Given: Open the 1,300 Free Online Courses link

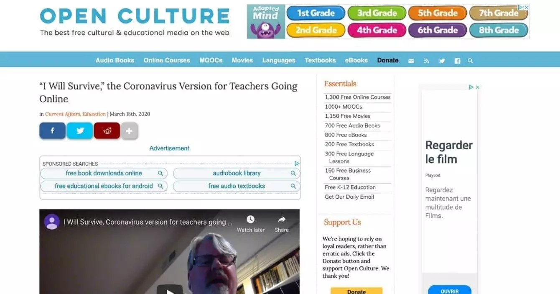Looking at the screenshot, I should (x=358, y=97).
